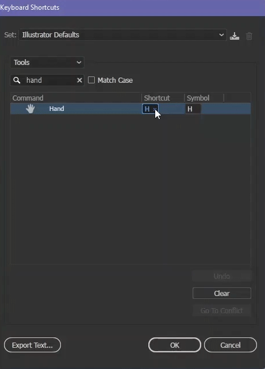
Task: Dismiss dialog with Cancel button
Action: 231,345
